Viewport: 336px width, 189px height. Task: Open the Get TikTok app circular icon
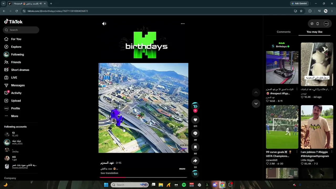[x=312, y=24]
